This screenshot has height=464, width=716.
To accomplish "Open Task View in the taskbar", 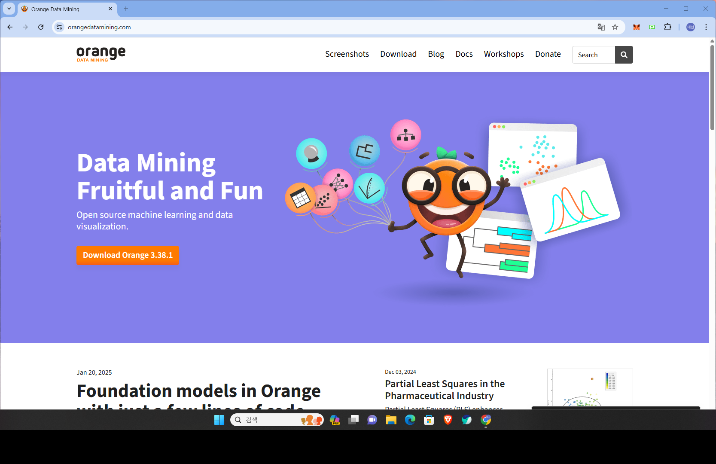I will pos(353,420).
